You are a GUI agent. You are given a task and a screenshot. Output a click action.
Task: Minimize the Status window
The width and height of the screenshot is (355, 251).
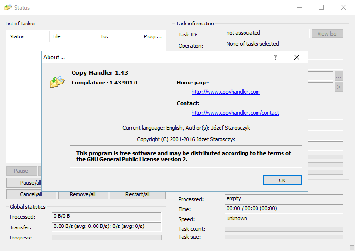tap(300, 8)
